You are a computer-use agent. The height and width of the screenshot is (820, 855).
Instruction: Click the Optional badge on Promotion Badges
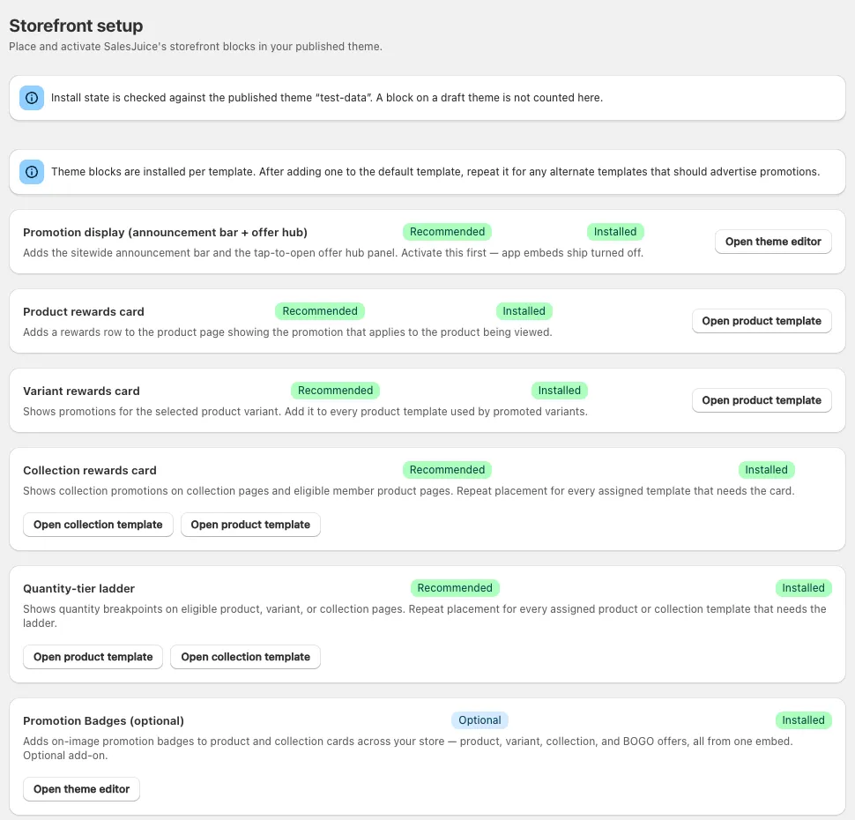tap(480, 720)
